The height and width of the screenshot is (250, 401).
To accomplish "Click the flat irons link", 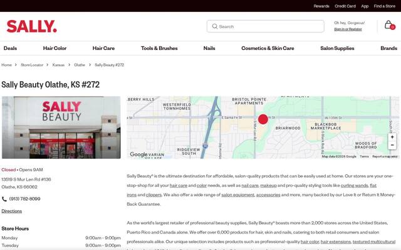I will click(373, 186).
